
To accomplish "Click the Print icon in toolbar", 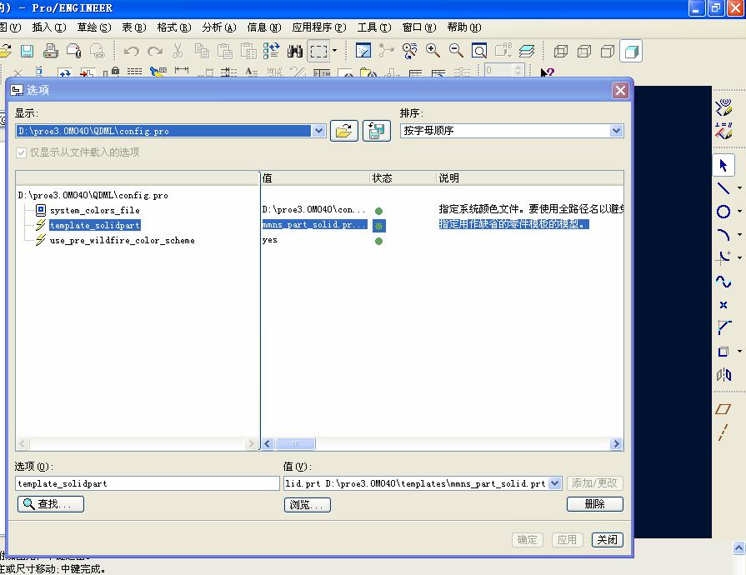I will (x=51, y=51).
